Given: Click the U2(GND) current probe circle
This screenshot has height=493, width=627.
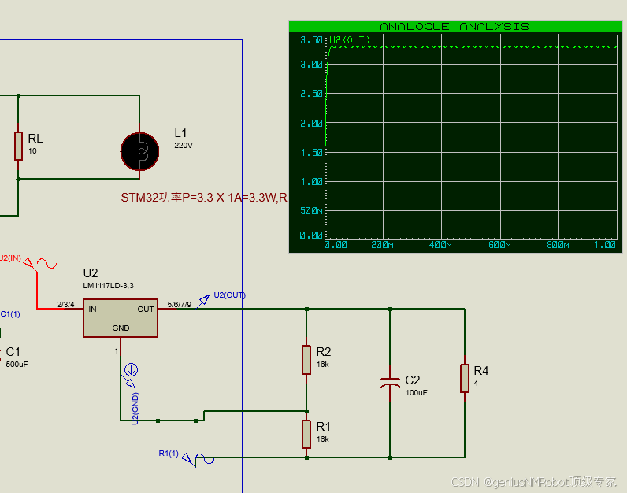Looking at the screenshot, I should pyautogui.click(x=132, y=370).
